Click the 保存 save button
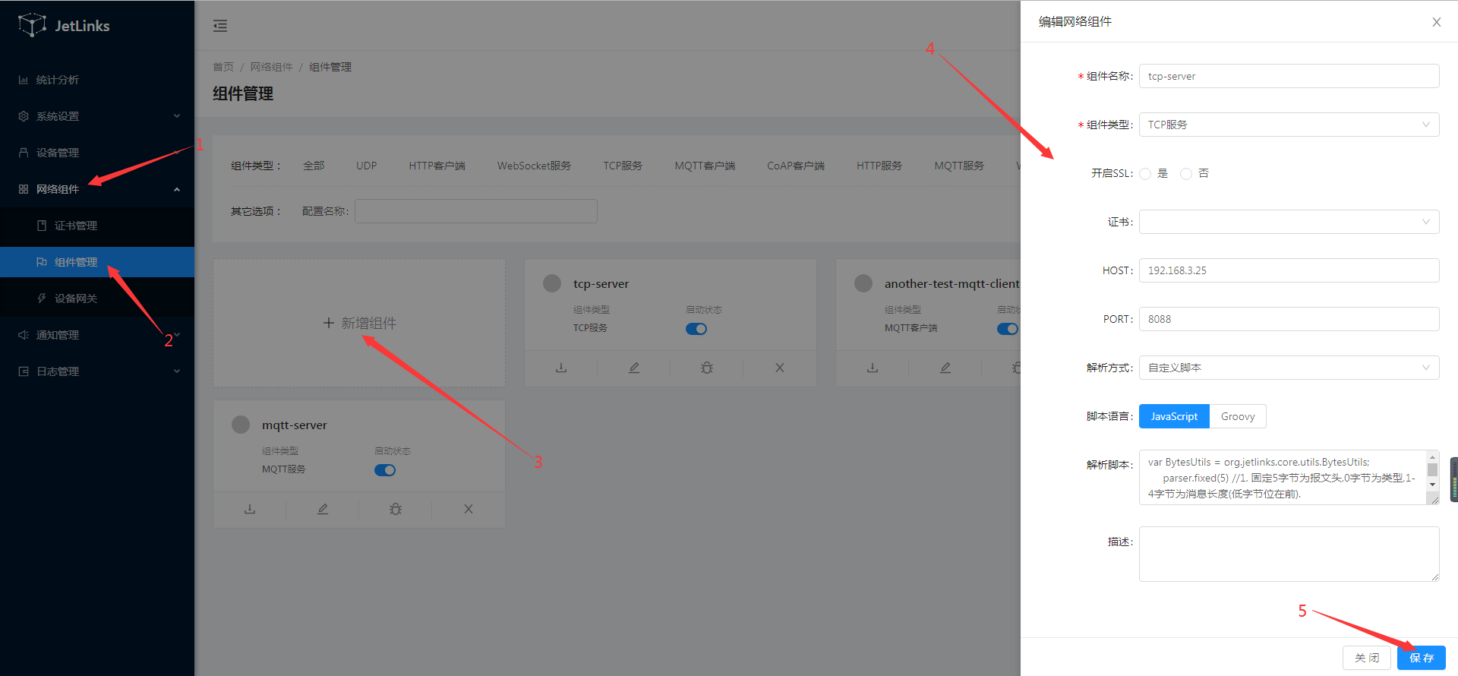Image resolution: width=1458 pixels, height=676 pixels. point(1421,658)
